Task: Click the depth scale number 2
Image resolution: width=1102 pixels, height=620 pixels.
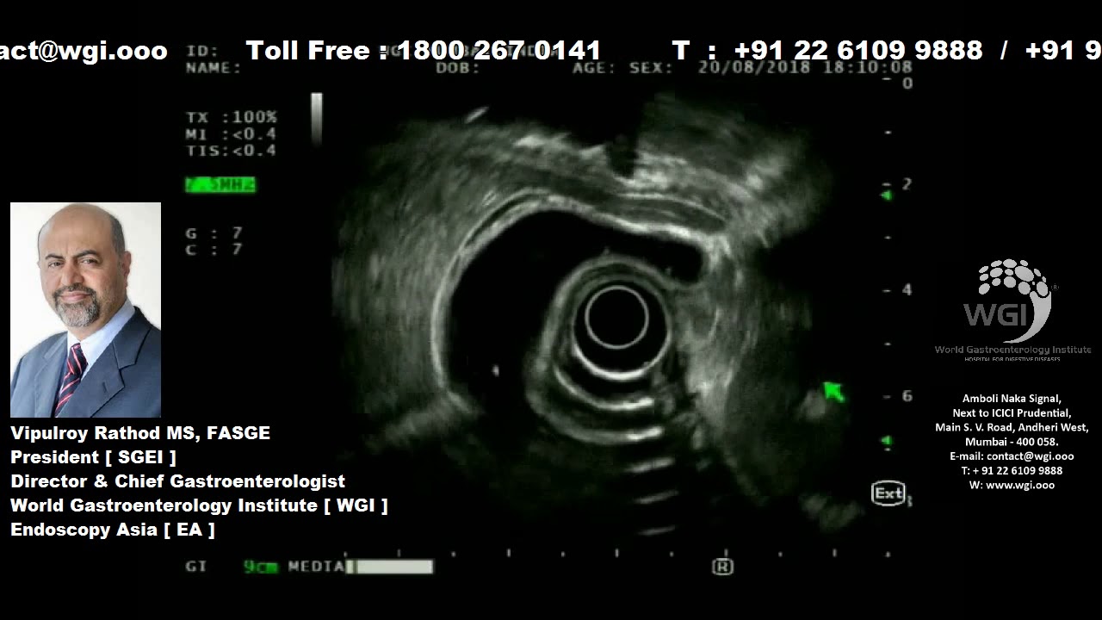Action: click(x=907, y=184)
